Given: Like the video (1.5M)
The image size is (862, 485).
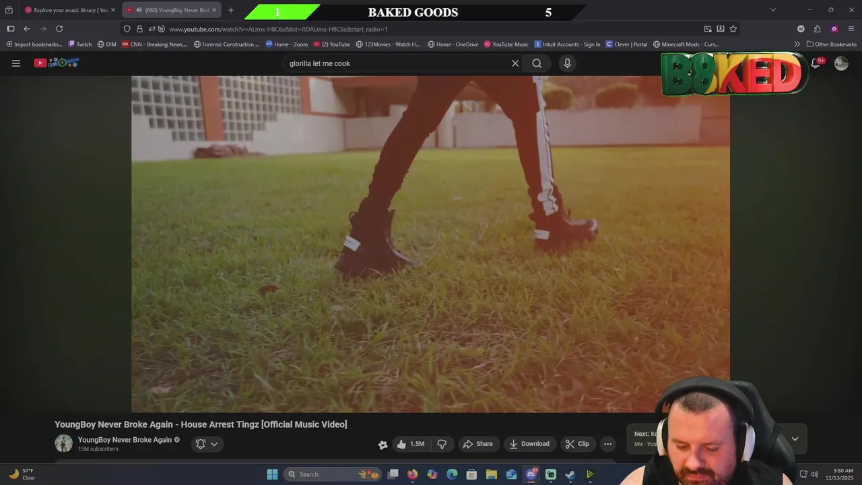Looking at the screenshot, I should click(410, 444).
